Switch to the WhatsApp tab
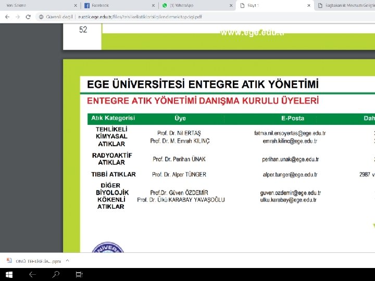Screen dimensions: 375x281 pyautogui.click(x=197, y=5)
